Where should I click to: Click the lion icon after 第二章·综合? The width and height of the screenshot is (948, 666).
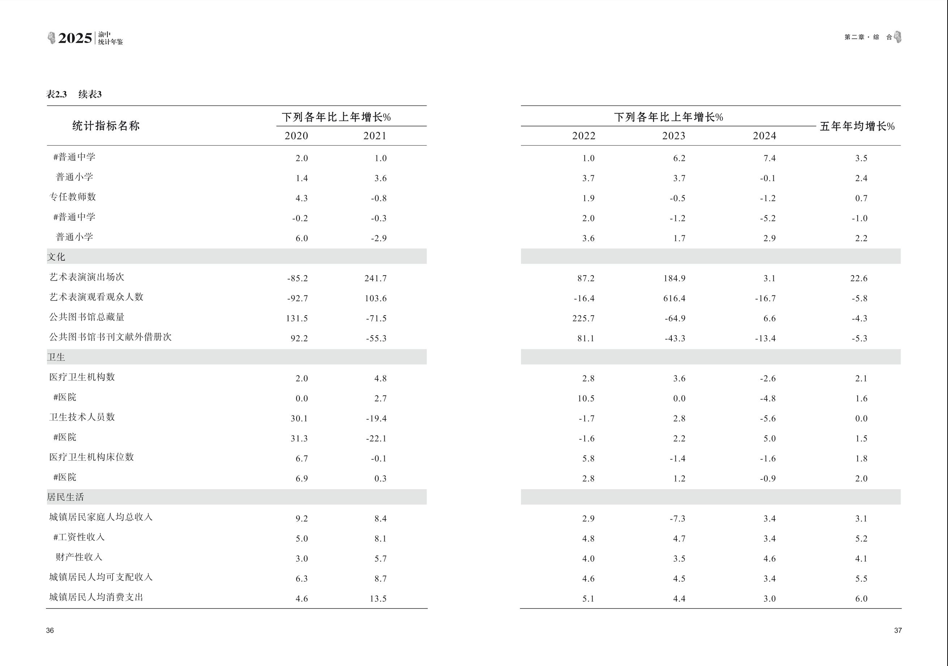coord(898,37)
